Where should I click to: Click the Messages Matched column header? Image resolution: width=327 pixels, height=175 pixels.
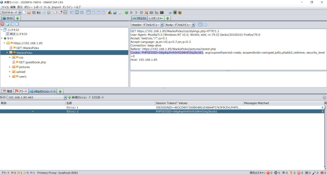point(283,103)
